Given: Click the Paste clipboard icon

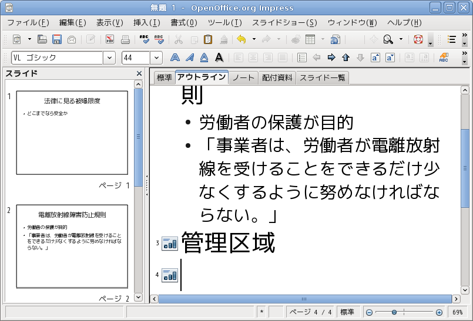Looking at the screenshot, I should (x=208, y=39).
